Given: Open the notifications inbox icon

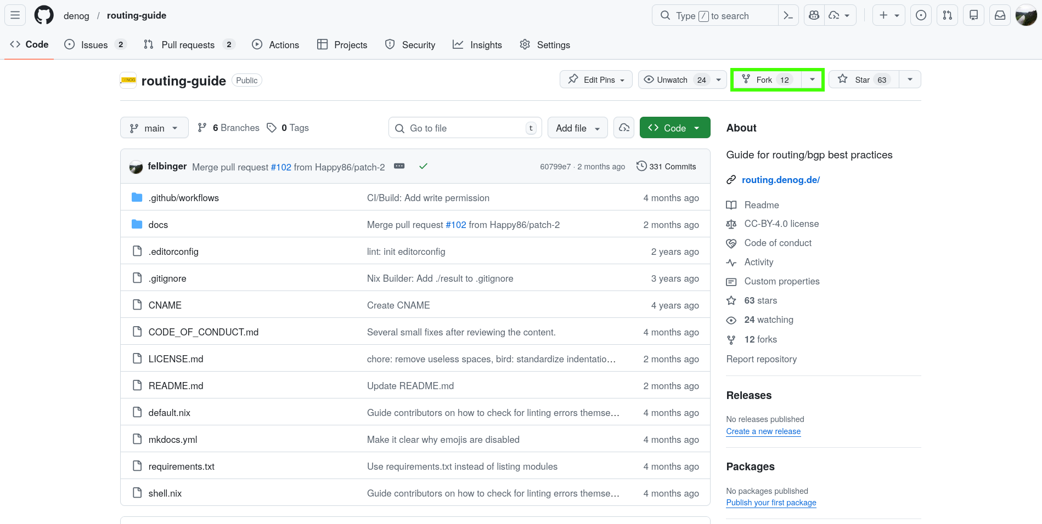Looking at the screenshot, I should tap(1000, 15).
